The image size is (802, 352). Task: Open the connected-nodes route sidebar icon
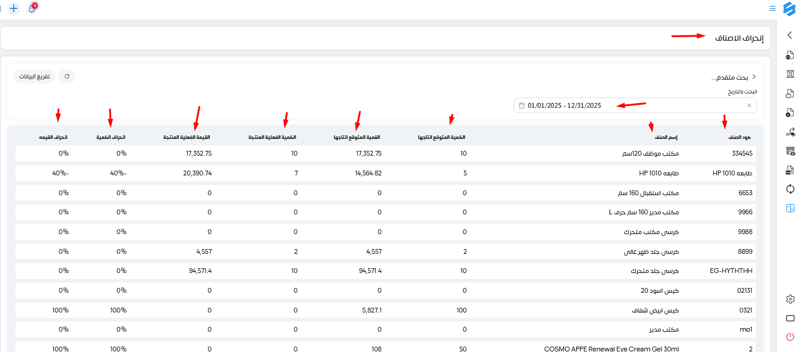(790, 132)
